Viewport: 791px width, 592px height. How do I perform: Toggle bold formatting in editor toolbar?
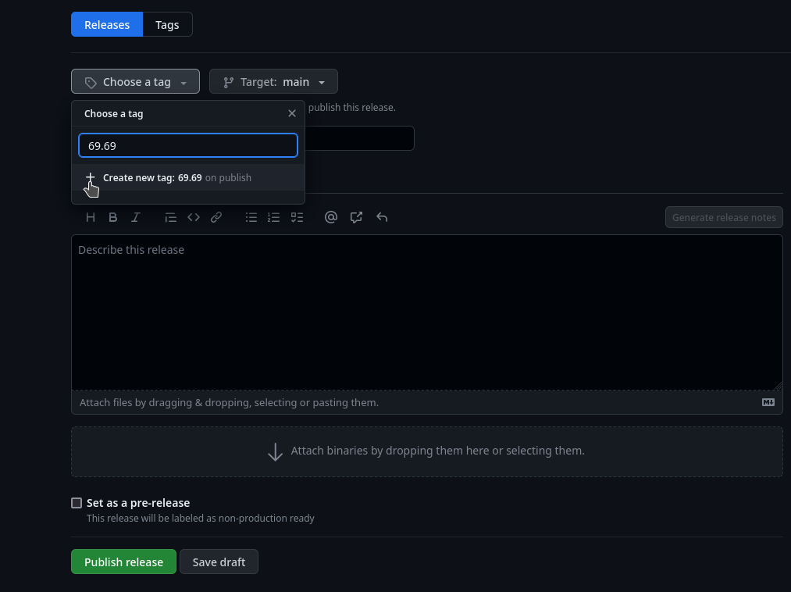pyautogui.click(x=113, y=217)
